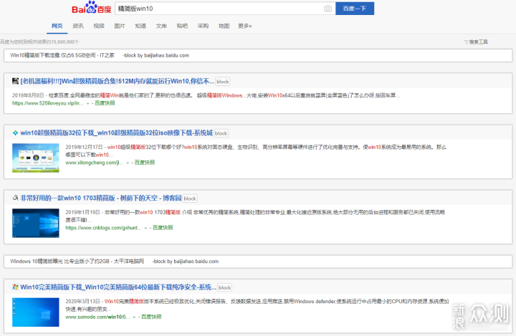The width and height of the screenshot is (516, 336).
Task: Open the 图片 tab
Action: 120,26
